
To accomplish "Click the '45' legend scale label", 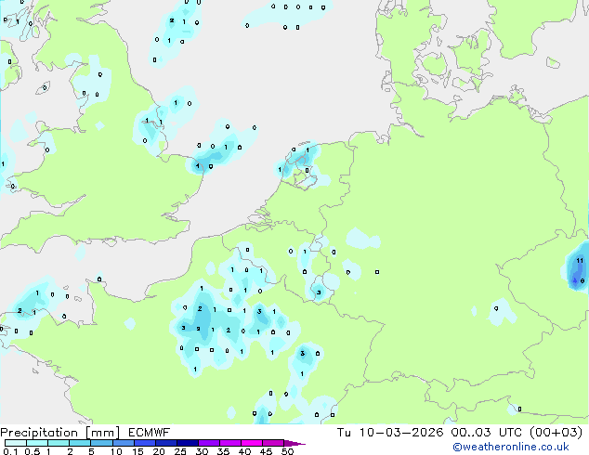I will coord(266,451).
